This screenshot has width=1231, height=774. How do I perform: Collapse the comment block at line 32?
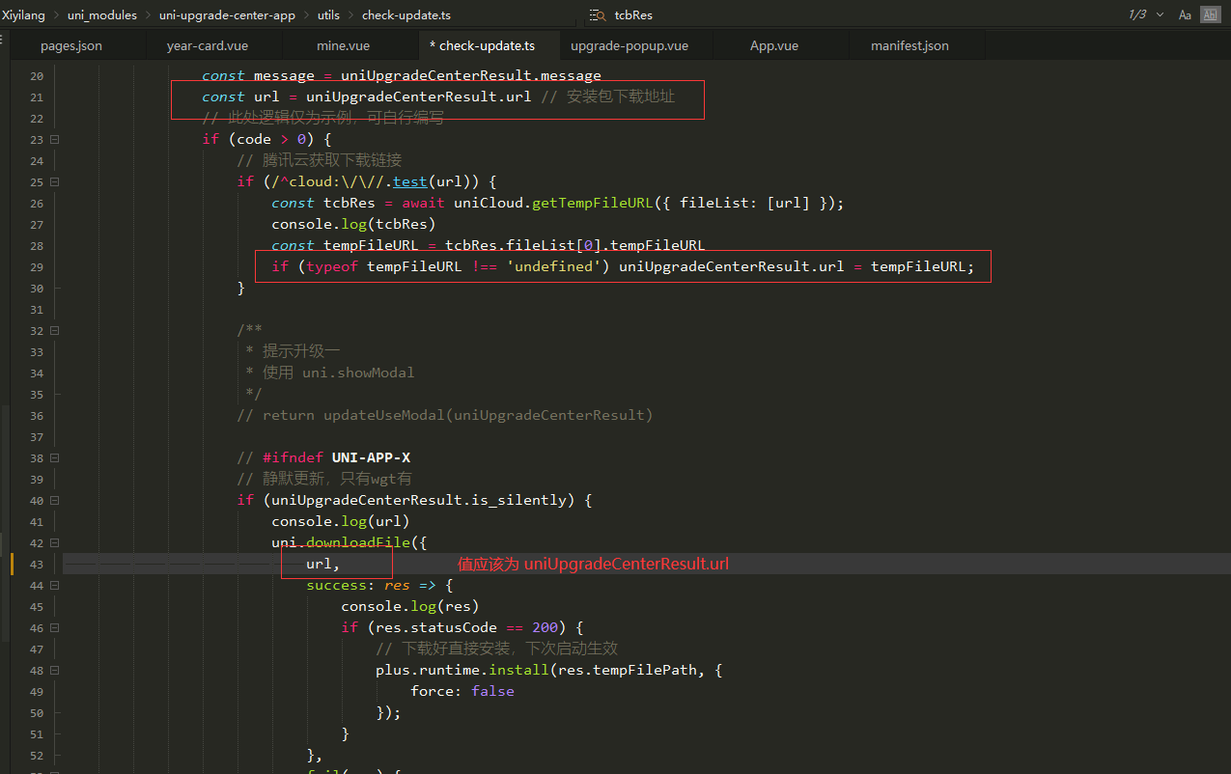(x=54, y=330)
